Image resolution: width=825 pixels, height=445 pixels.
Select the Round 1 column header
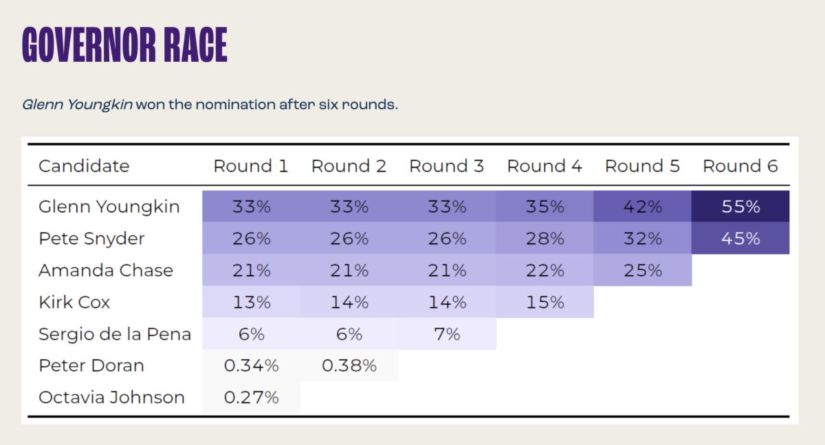[x=251, y=166]
